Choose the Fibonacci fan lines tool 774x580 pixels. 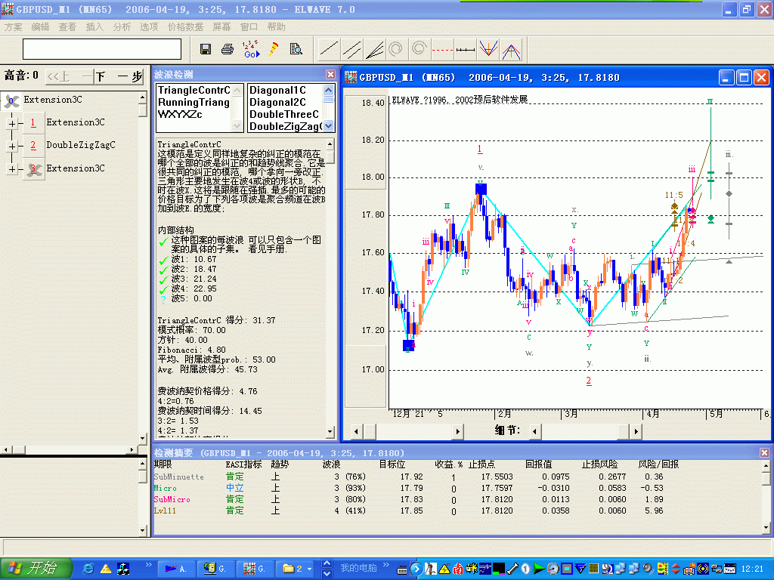[x=375, y=49]
